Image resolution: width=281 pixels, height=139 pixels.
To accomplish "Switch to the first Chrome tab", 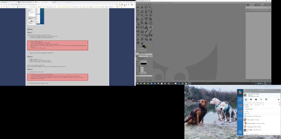I will click(x=9, y=2).
